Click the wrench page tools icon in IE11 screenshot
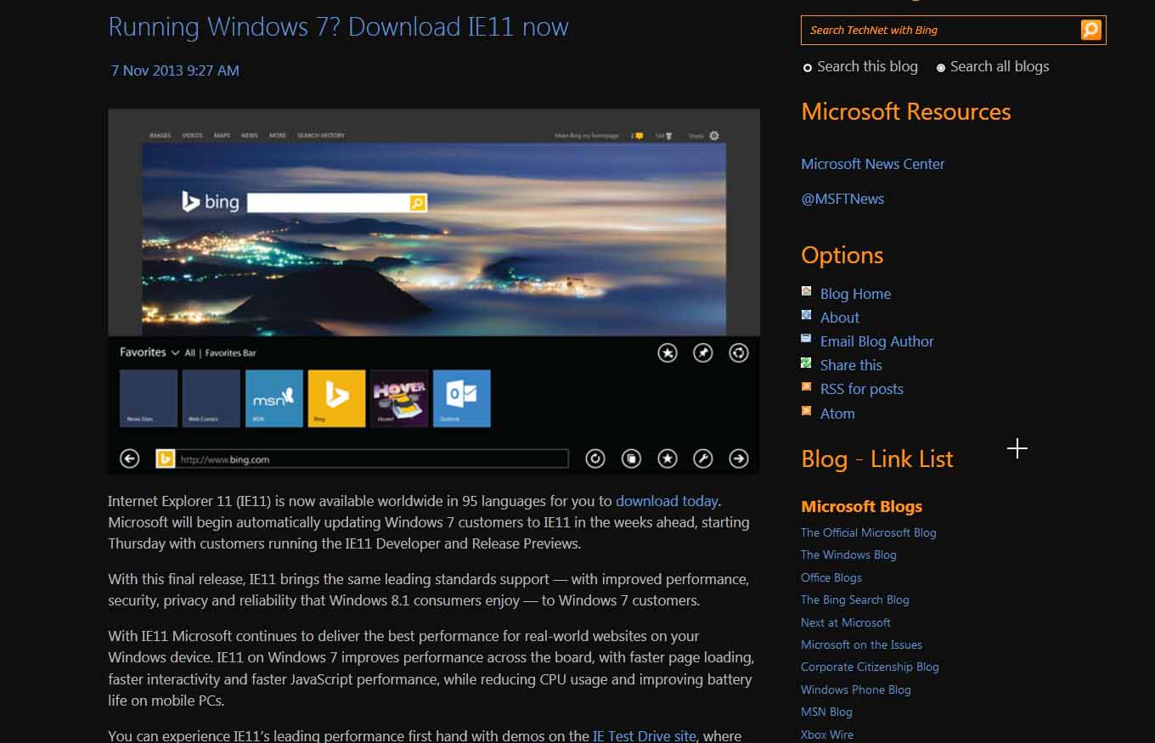The width and height of the screenshot is (1155, 743). coord(703,459)
